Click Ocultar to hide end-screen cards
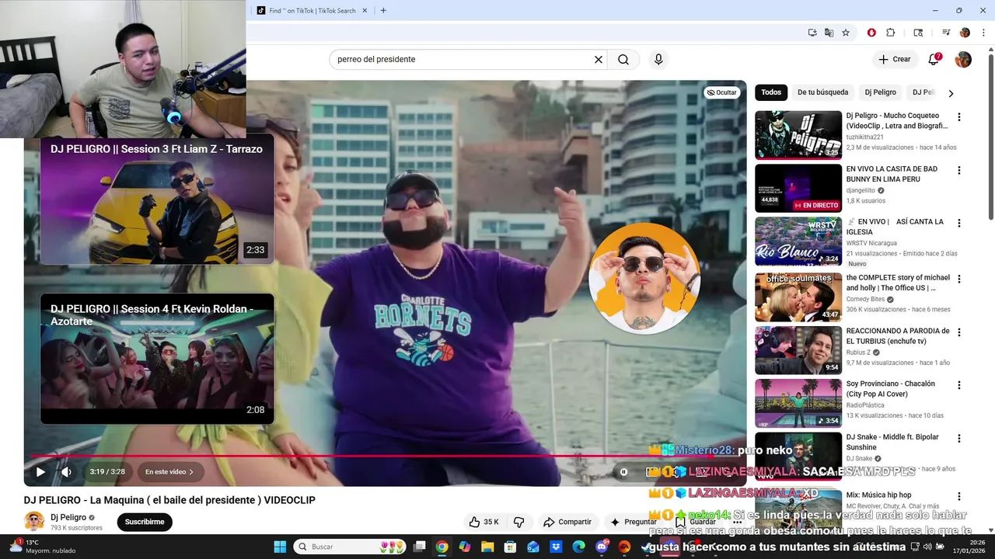 click(721, 92)
